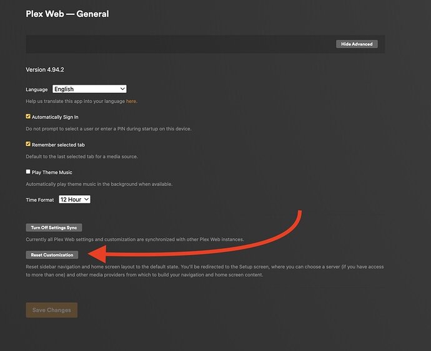Click the Reset Customization button
This screenshot has width=431, height=351.
(x=52, y=255)
